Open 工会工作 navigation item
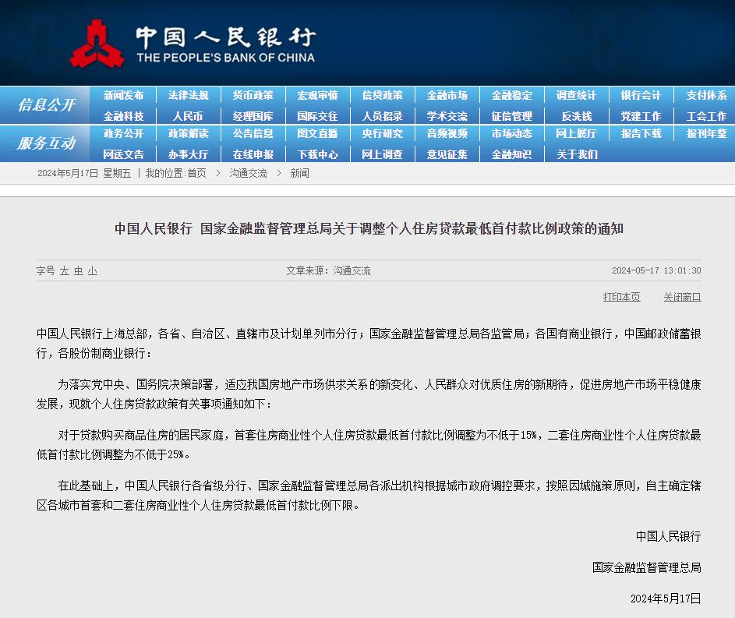This screenshot has height=618, width=735. pos(706,115)
